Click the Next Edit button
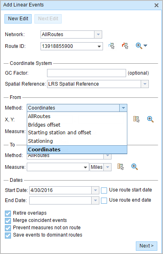Screen dimensions: 163x254 pos(48,19)
